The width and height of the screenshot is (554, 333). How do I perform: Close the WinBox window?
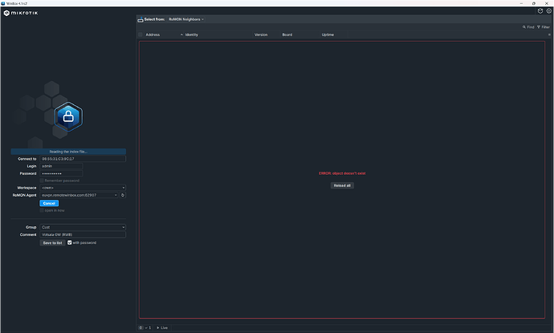pyautogui.click(x=547, y=3)
